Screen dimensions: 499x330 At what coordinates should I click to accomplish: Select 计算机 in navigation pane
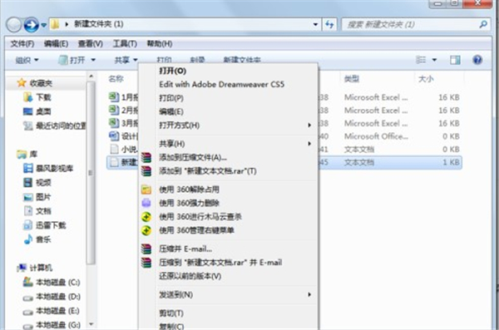pos(35,268)
